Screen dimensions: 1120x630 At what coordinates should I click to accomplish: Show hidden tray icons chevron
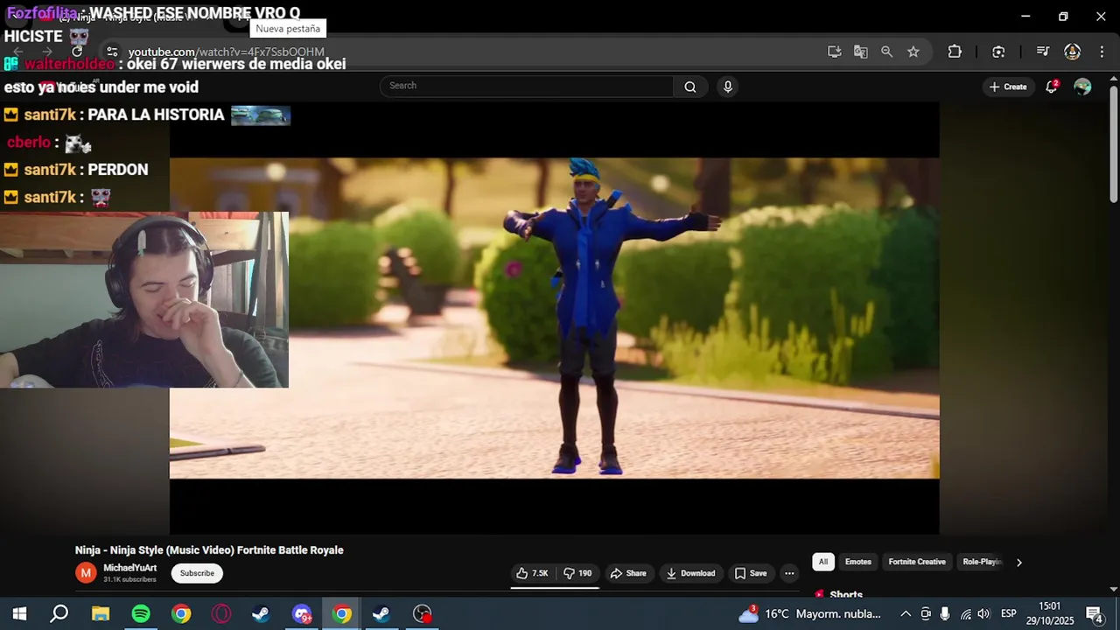[906, 614]
